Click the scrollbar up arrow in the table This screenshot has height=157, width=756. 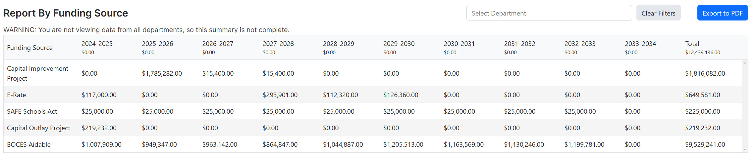click(x=745, y=63)
